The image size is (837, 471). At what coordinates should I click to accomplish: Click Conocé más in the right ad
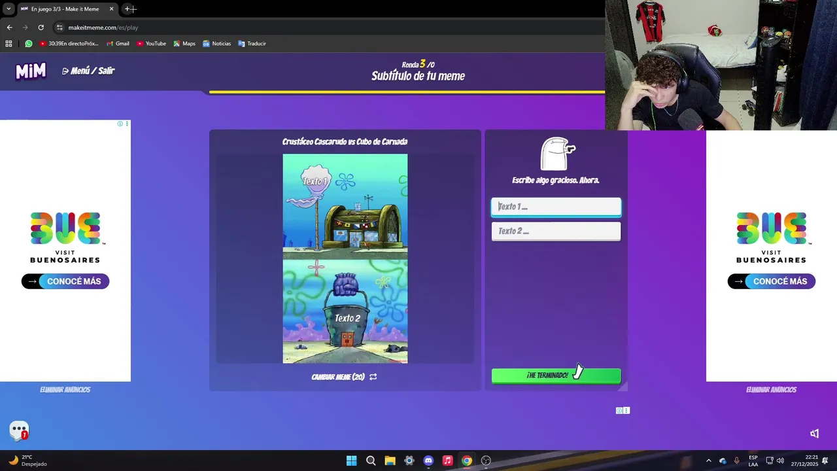772,281
